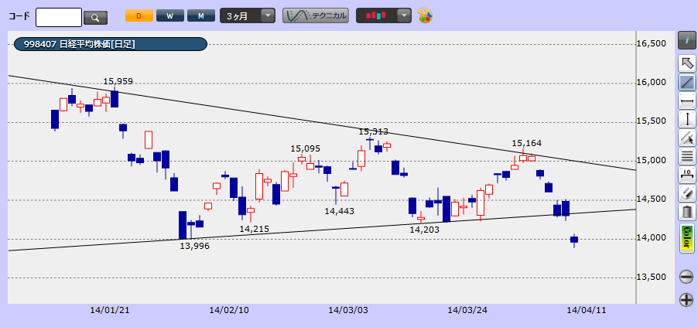Click the info (i) icon
This screenshot has width=698, height=327.
(687, 40)
